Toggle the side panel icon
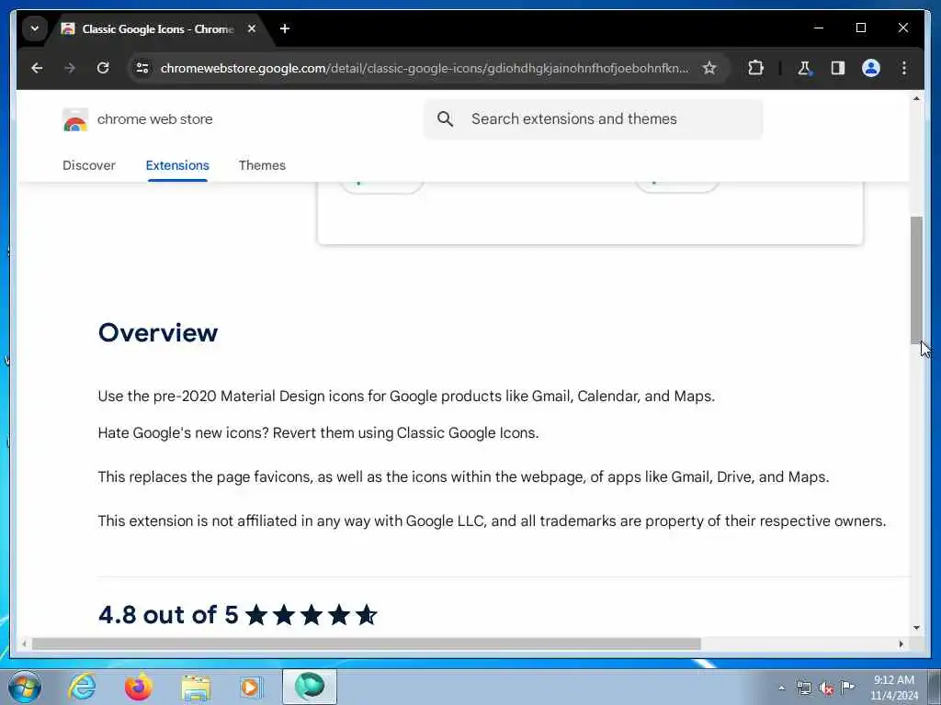Screen dimensions: 941x705 point(838,68)
